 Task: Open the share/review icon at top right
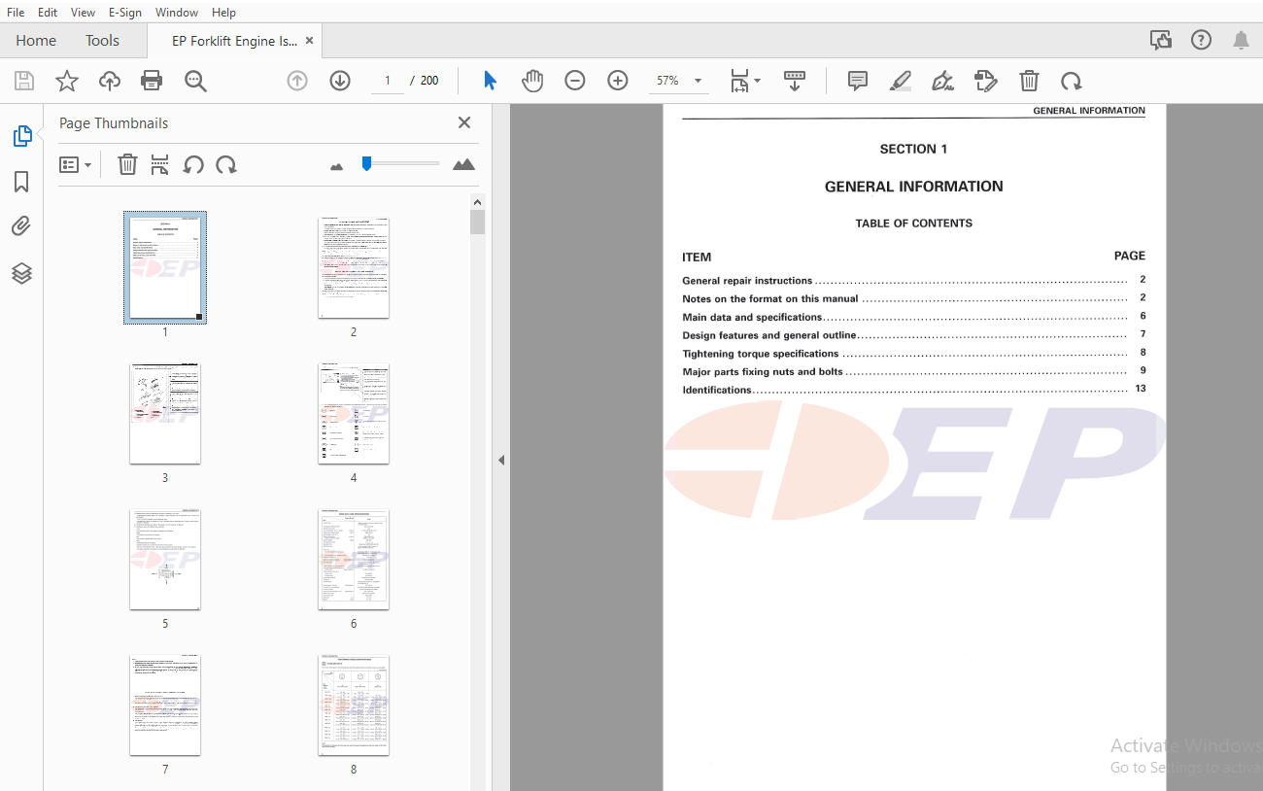click(x=1160, y=40)
